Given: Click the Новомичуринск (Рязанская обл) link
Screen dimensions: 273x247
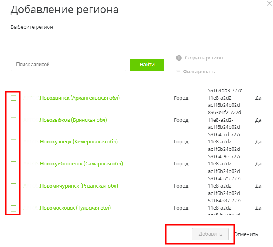Looking at the screenshot, I should [79, 186].
